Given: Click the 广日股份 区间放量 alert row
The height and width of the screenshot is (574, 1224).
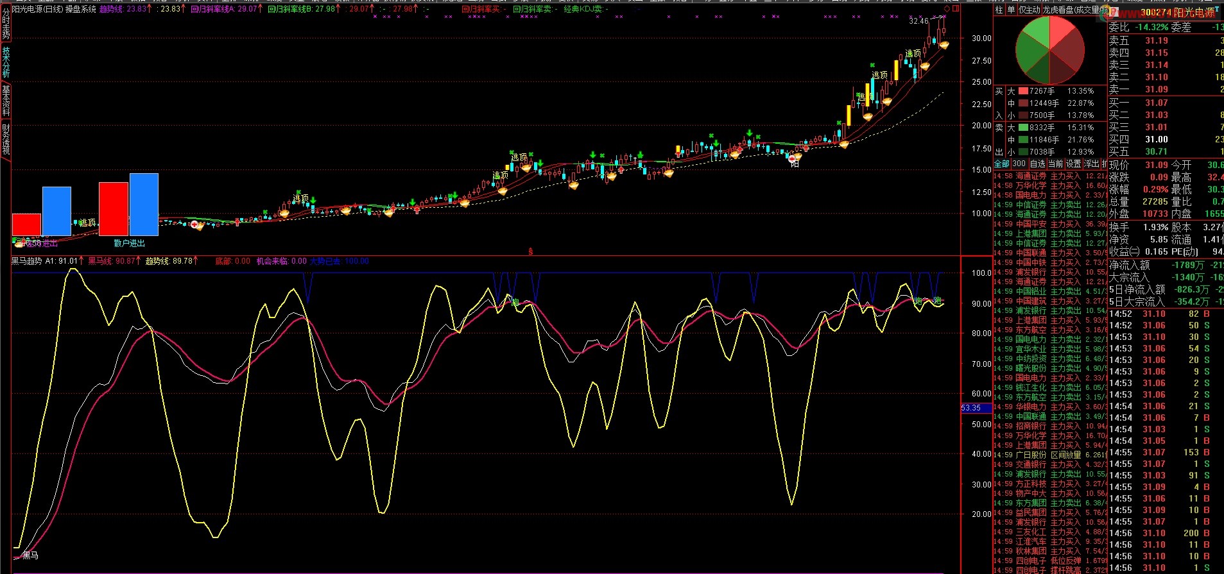Looking at the screenshot, I should pos(1051,455).
